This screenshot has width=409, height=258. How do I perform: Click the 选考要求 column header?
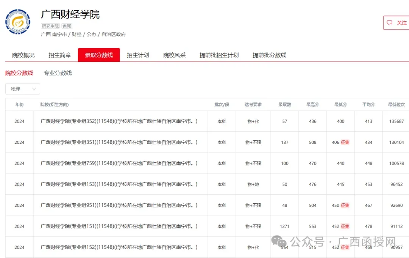pos(253,105)
